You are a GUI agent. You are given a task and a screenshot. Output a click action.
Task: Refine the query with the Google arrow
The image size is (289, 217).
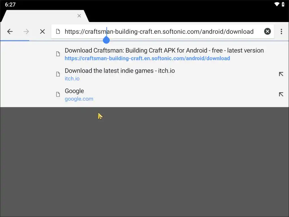(x=281, y=94)
